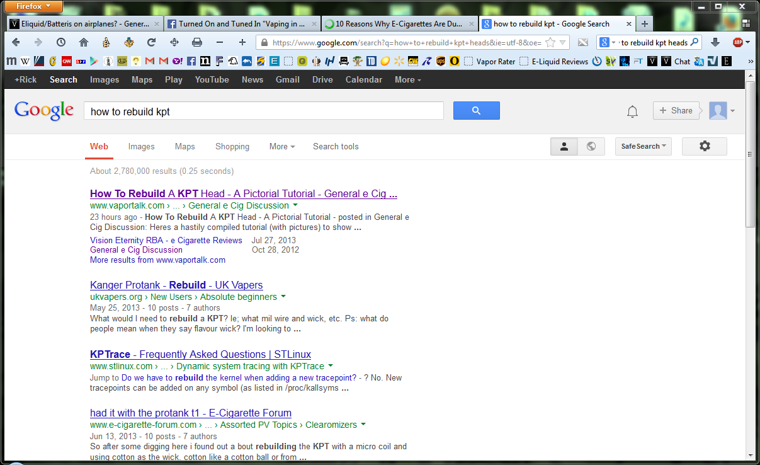Click the browser address bar URL

407,42
